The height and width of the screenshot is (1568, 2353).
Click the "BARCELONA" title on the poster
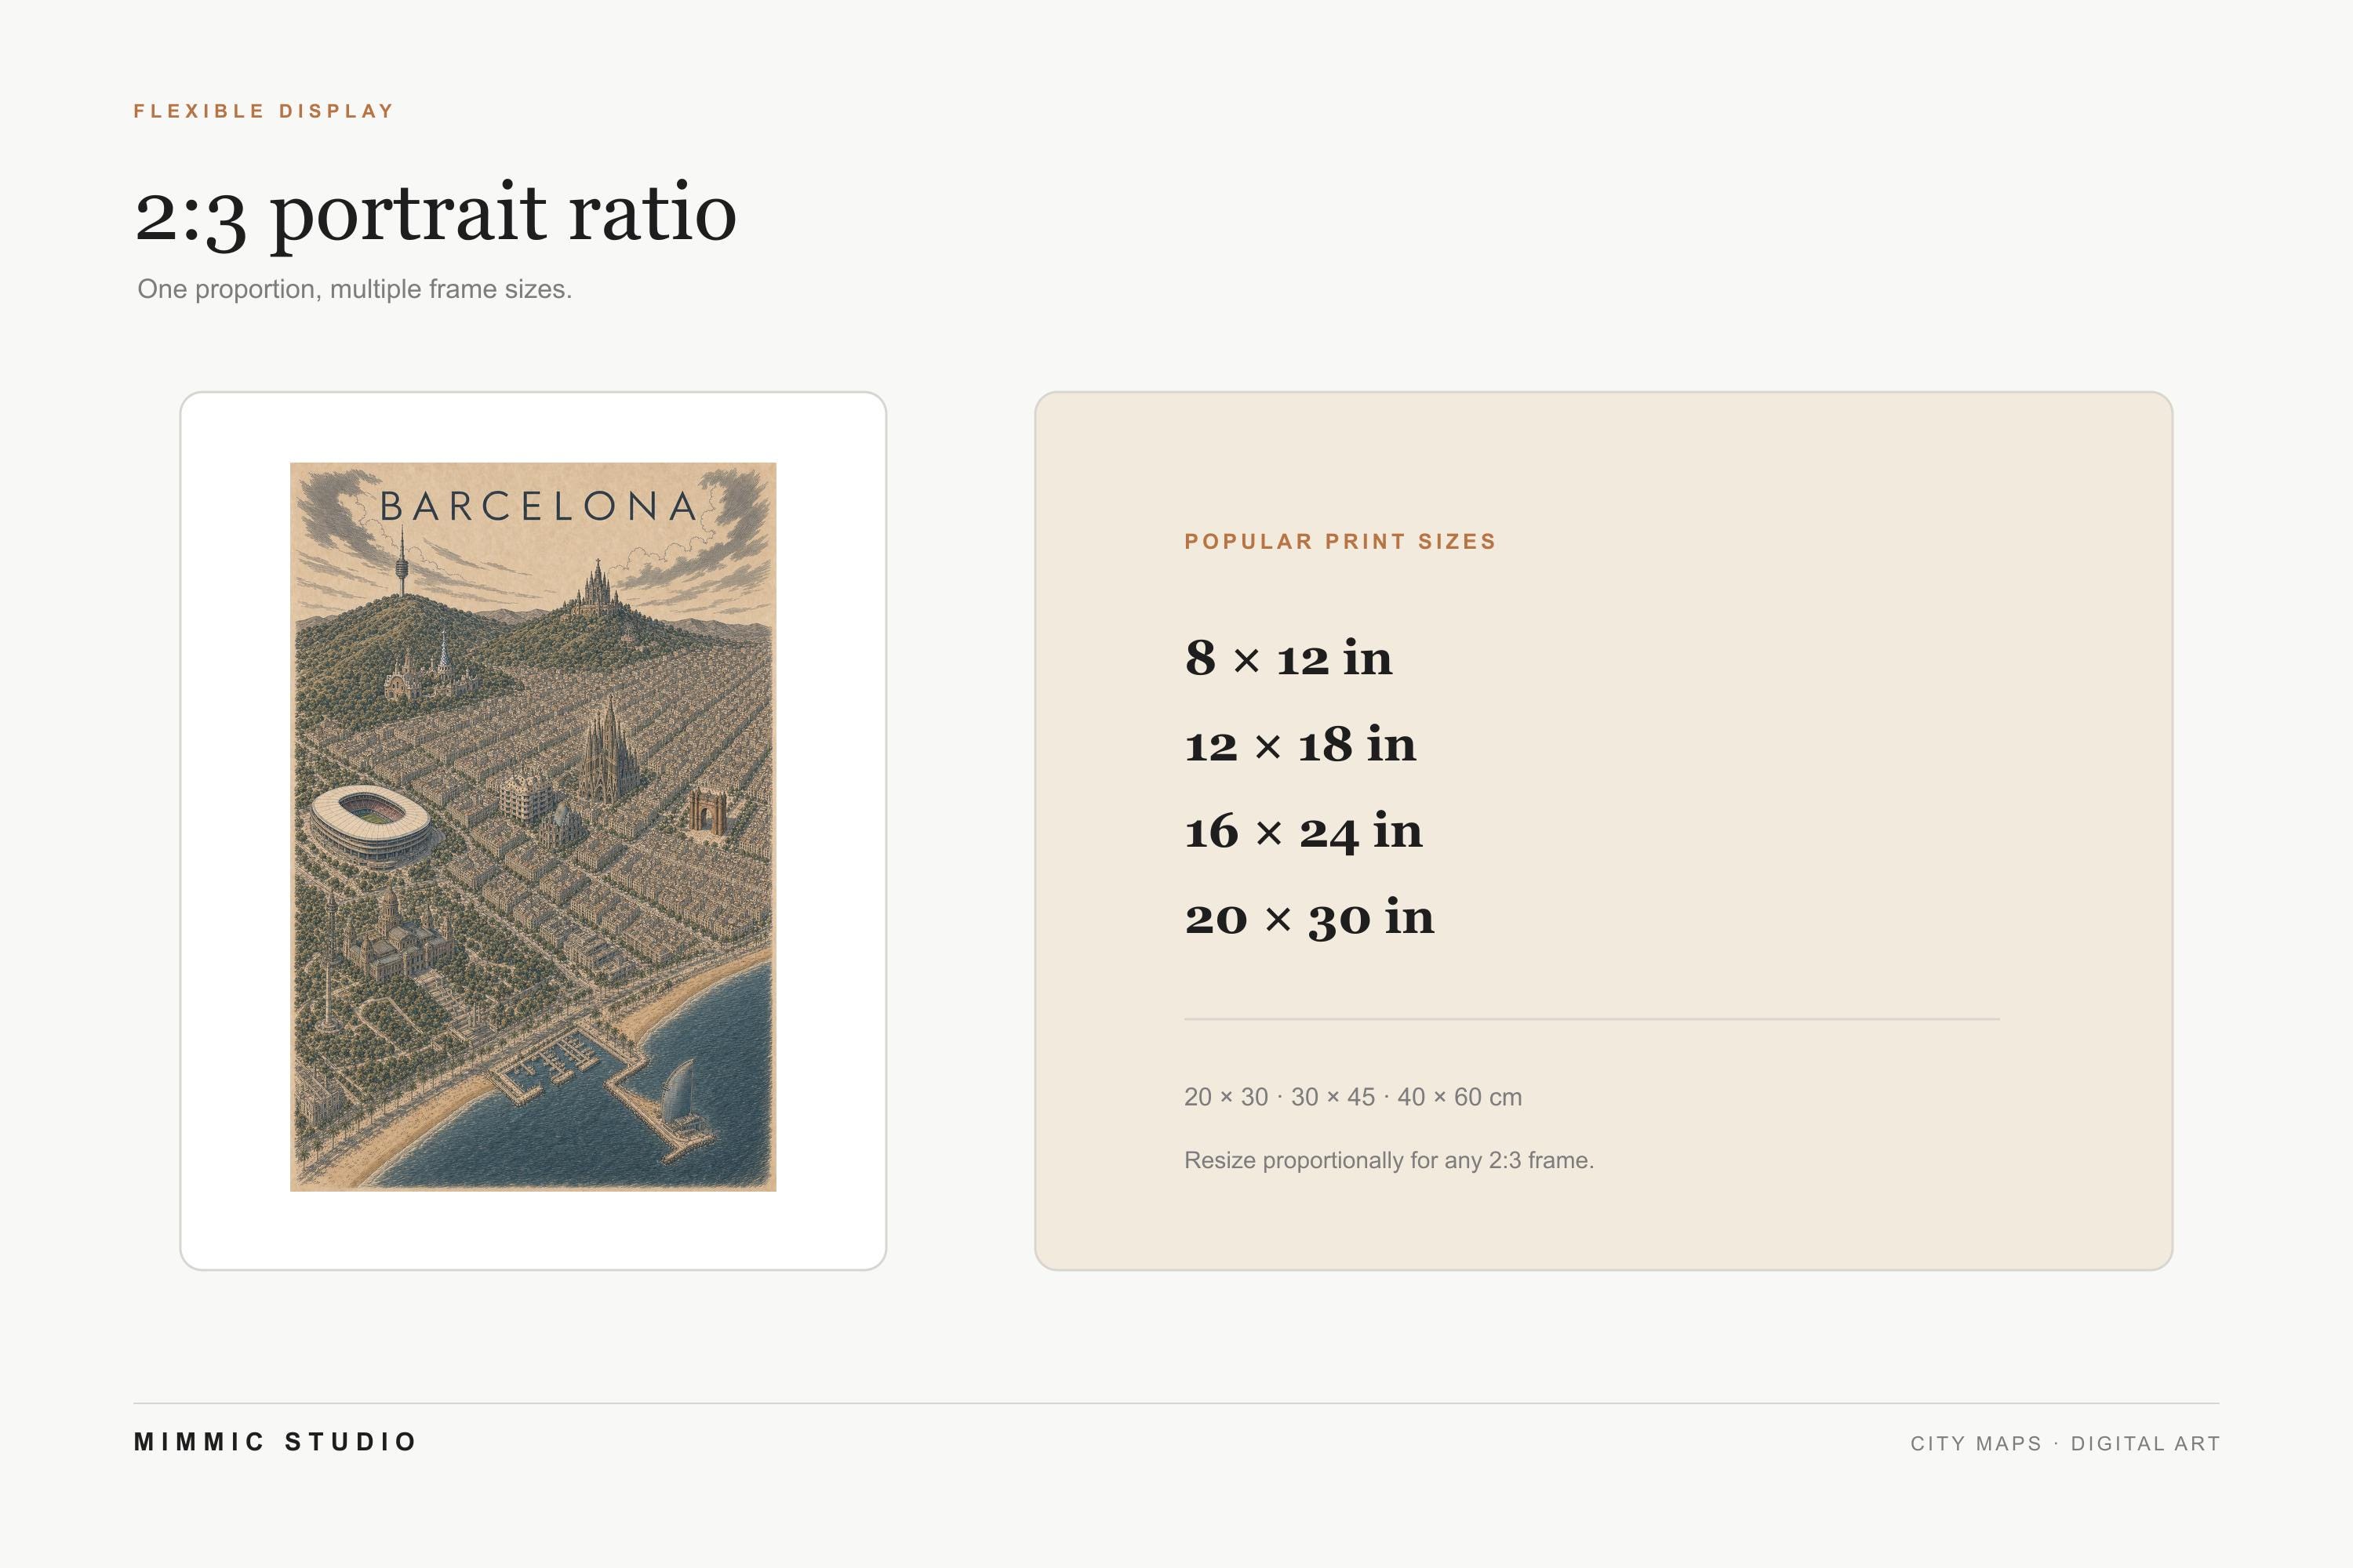point(538,506)
